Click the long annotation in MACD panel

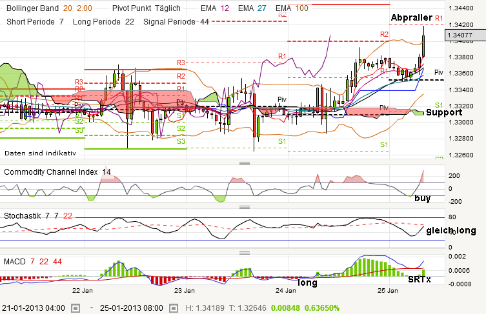tap(307, 282)
